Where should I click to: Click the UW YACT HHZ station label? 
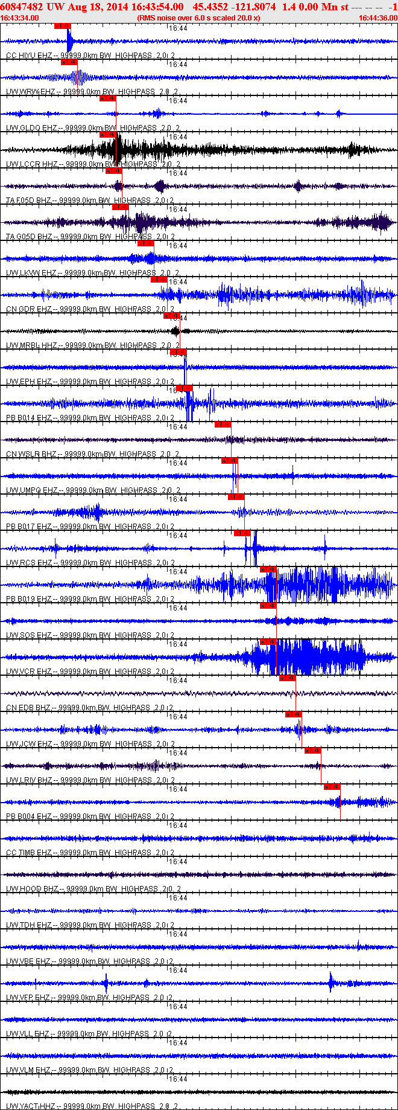click(x=30, y=1106)
